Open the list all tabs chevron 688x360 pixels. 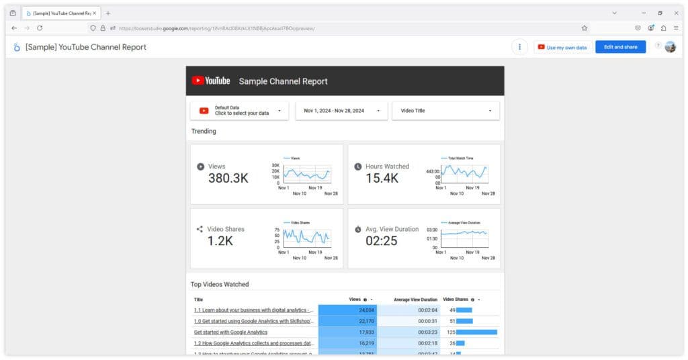click(614, 13)
